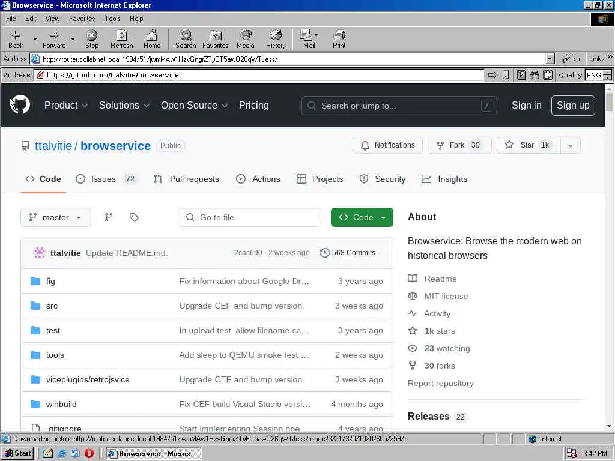Go to Home via toolbar icon
The image size is (615, 461).
coord(152,39)
